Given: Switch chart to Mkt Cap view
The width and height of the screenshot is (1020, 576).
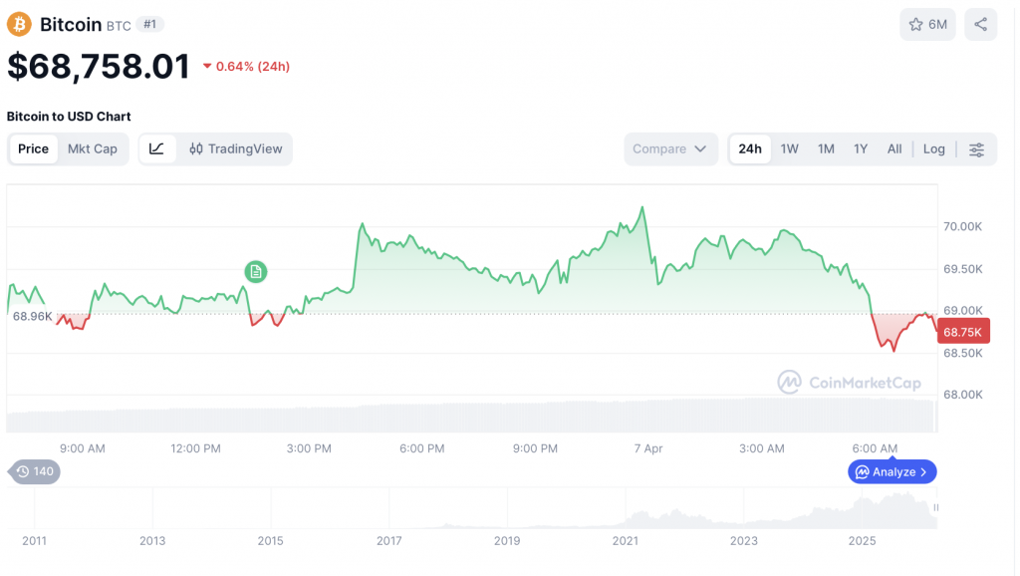Looking at the screenshot, I should coord(92,148).
